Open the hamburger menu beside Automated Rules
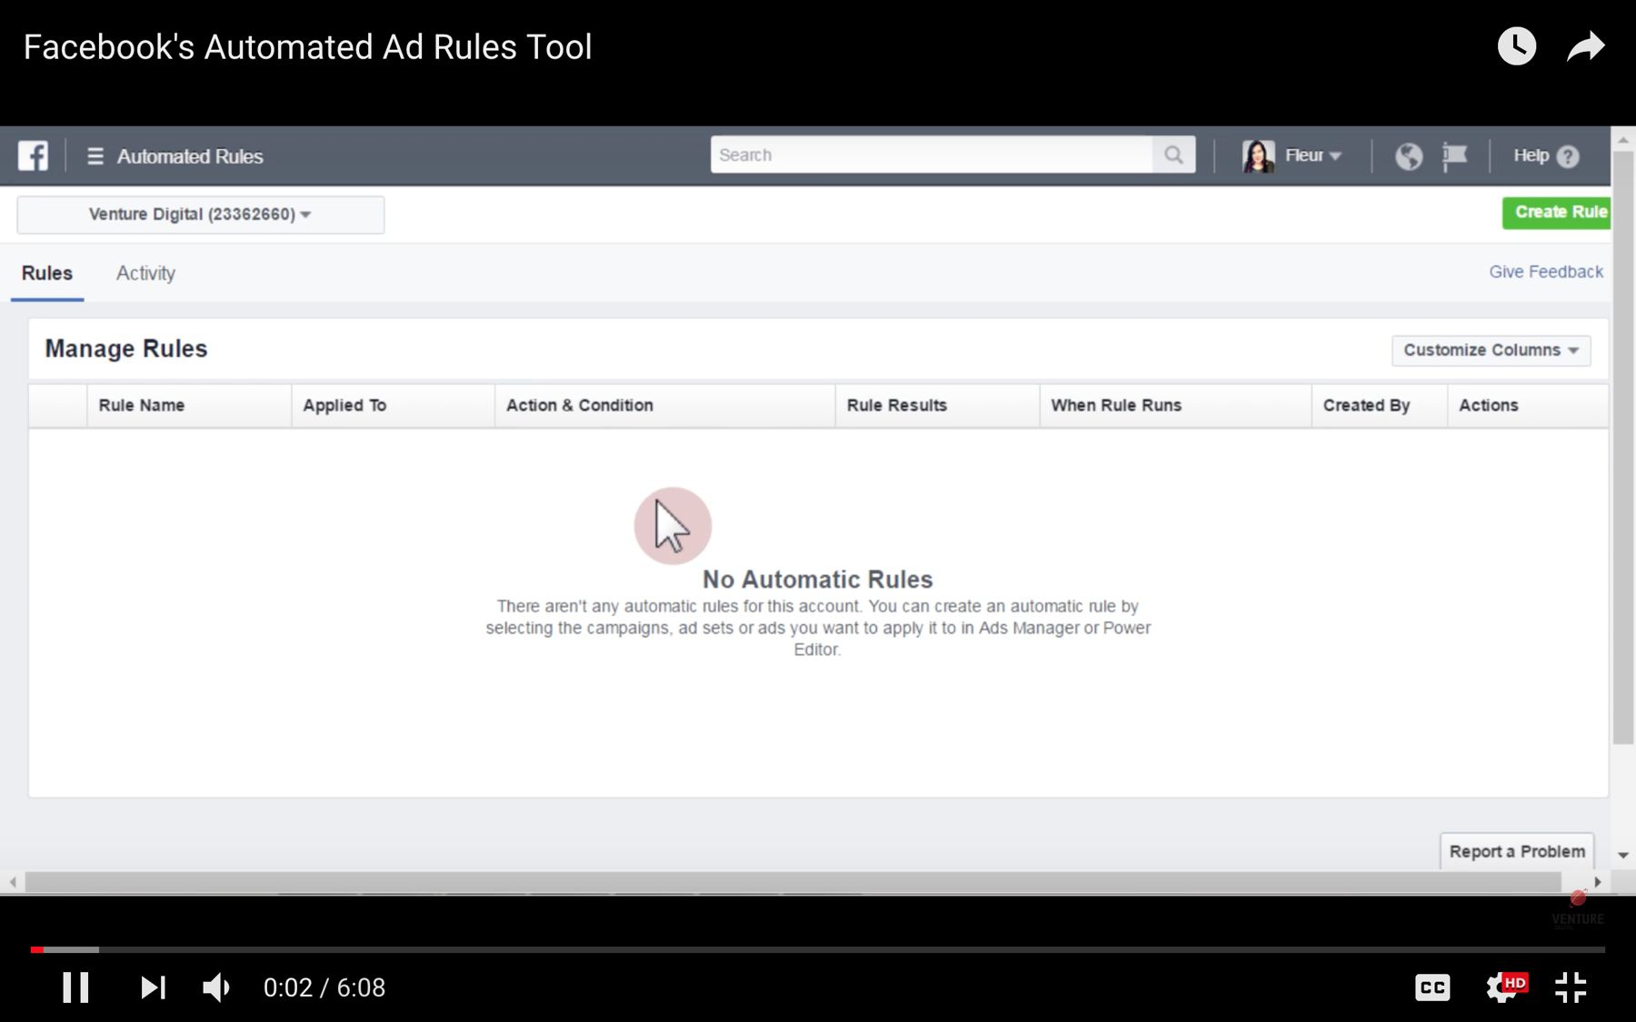The width and height of the screenshot is (1636, 1022). pyautogui.click(x=95, y=156)
